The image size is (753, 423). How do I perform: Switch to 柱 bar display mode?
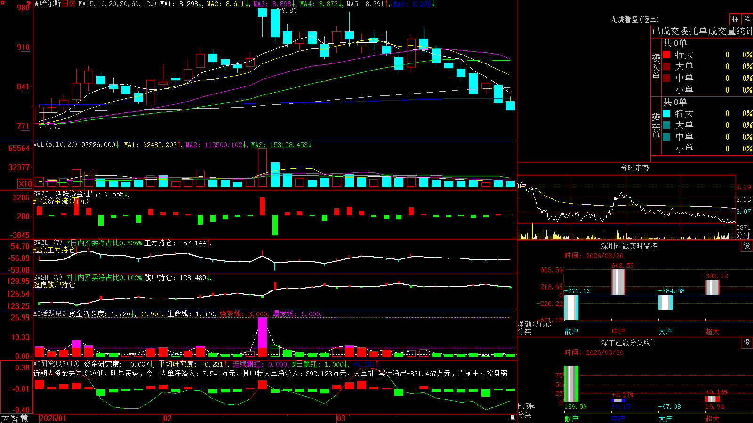tap(735, 19)
